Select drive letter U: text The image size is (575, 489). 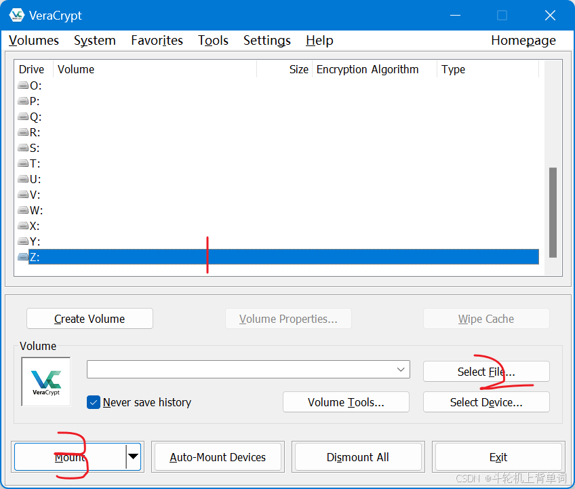(x=35, y=179)
